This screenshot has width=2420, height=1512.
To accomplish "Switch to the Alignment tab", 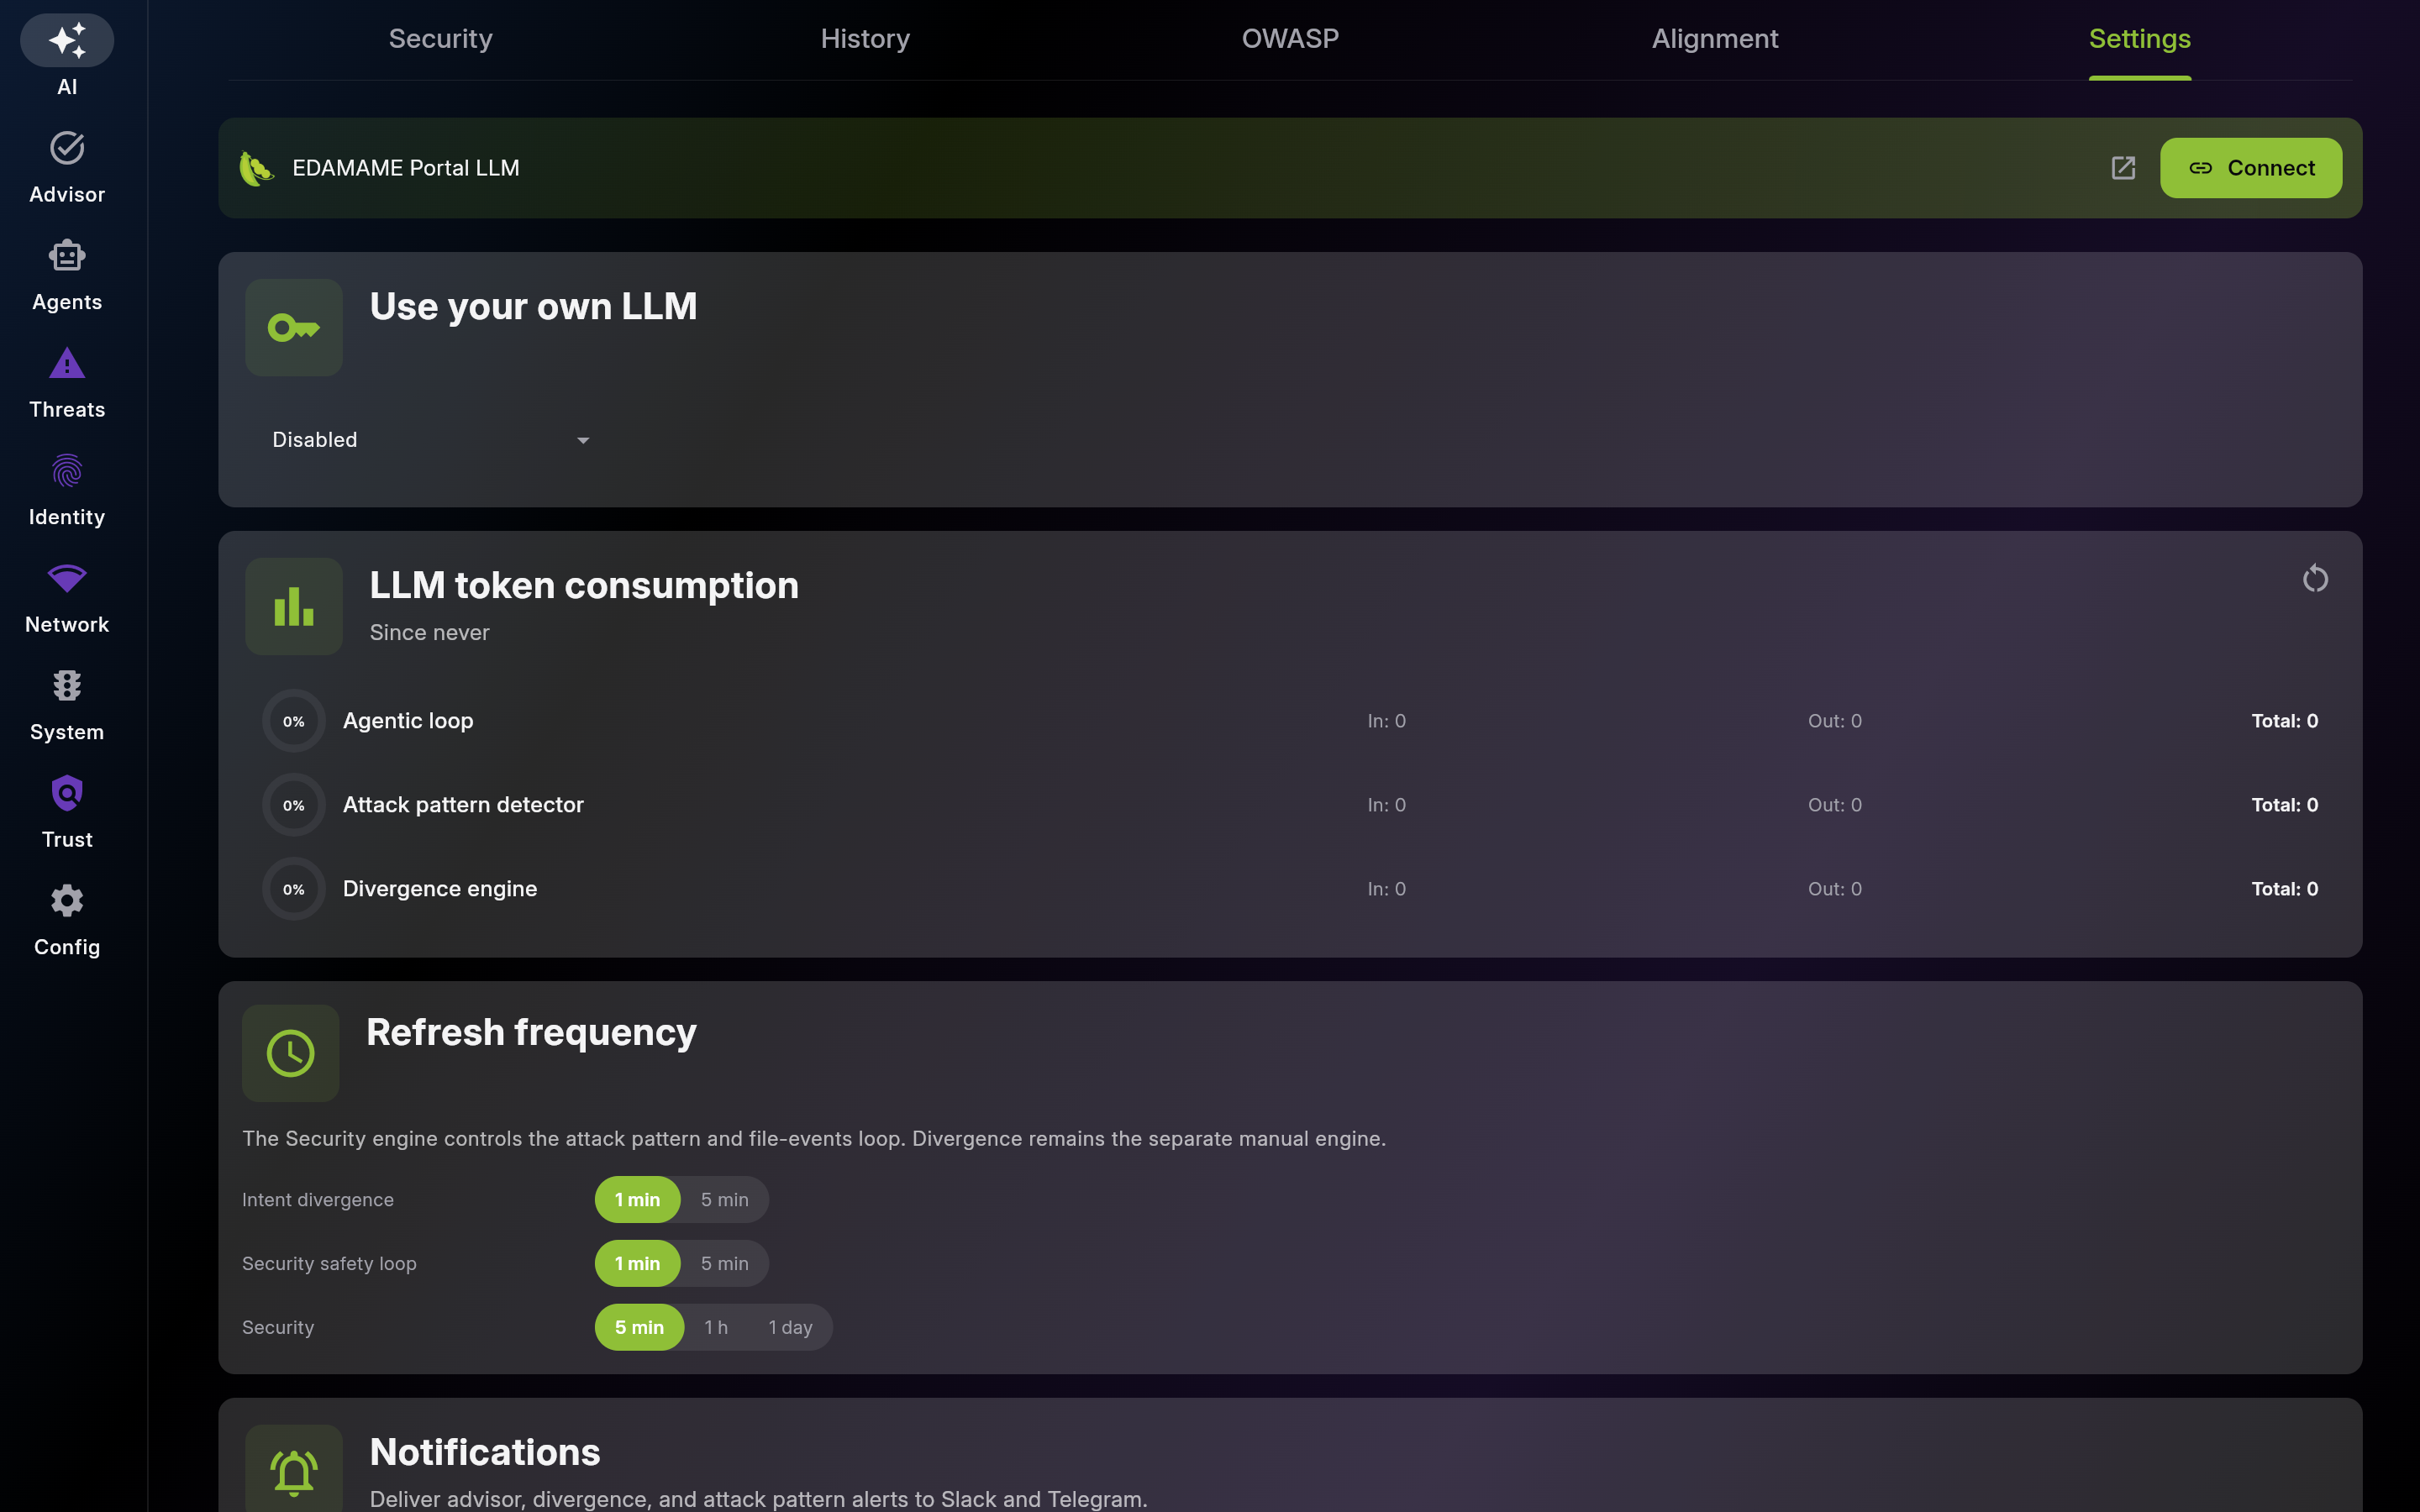I will coord(1715,39).
